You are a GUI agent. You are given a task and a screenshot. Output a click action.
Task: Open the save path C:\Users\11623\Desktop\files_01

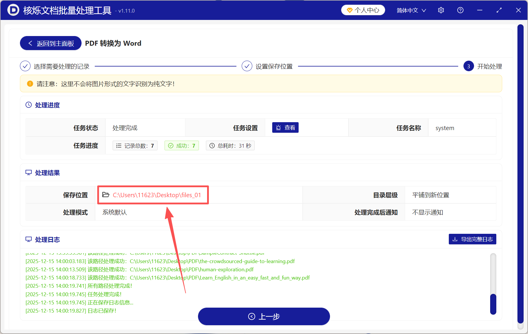click(157, 195)
